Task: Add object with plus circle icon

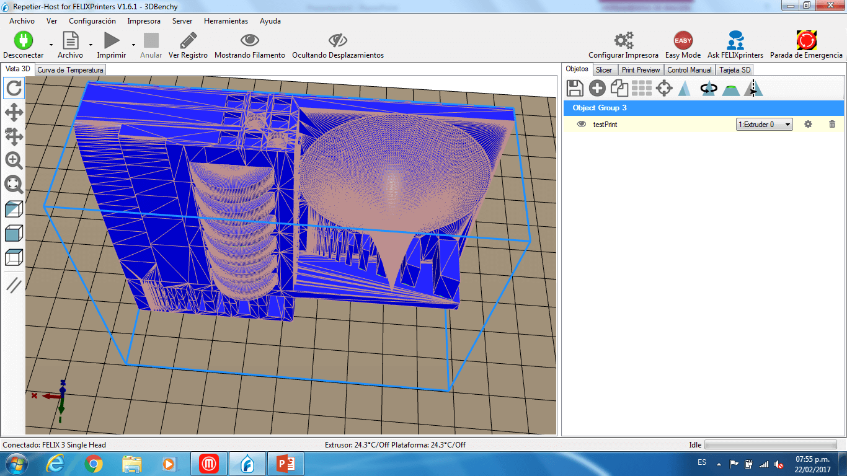Action: click(597, 89)
